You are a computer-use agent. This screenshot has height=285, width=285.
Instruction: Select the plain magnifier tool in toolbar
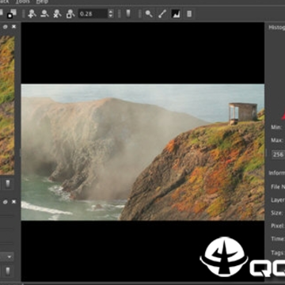[149, 13]
